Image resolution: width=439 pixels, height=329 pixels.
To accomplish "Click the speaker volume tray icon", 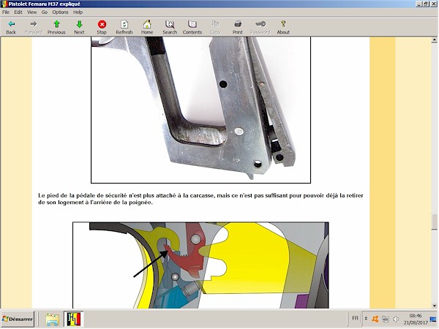I will 396,319.
